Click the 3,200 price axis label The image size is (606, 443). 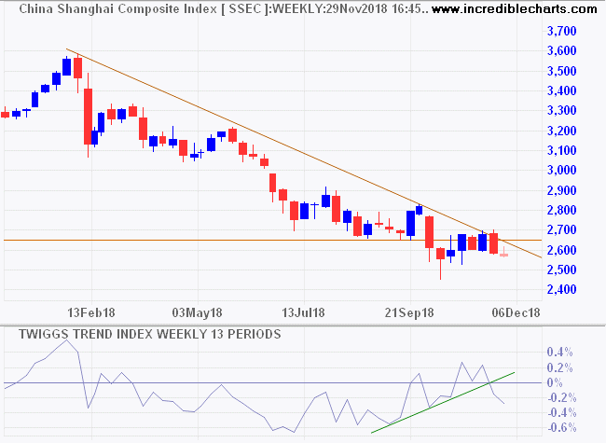[561, 131]
